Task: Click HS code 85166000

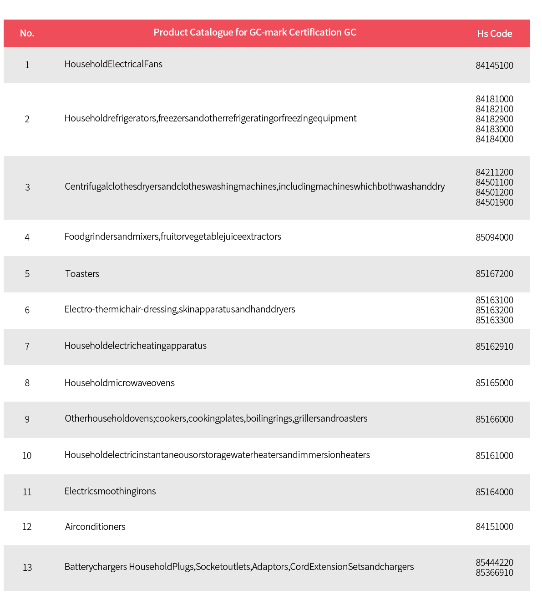Action: [495, 419]
